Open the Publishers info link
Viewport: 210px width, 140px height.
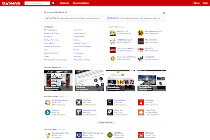pos(113,18)
